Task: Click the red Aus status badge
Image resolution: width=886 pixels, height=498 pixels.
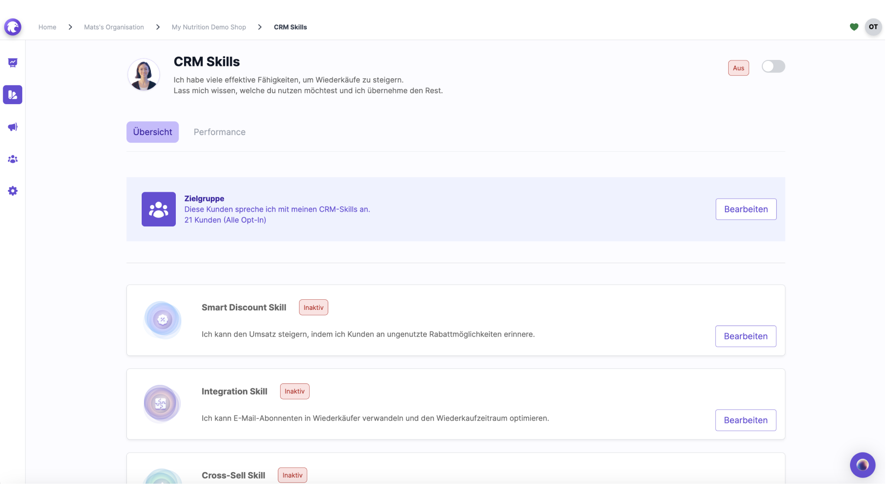Action: click(x=738, y=68)
